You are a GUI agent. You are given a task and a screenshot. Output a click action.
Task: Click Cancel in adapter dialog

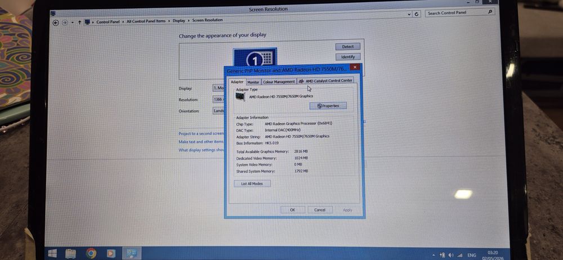[320, 210]
